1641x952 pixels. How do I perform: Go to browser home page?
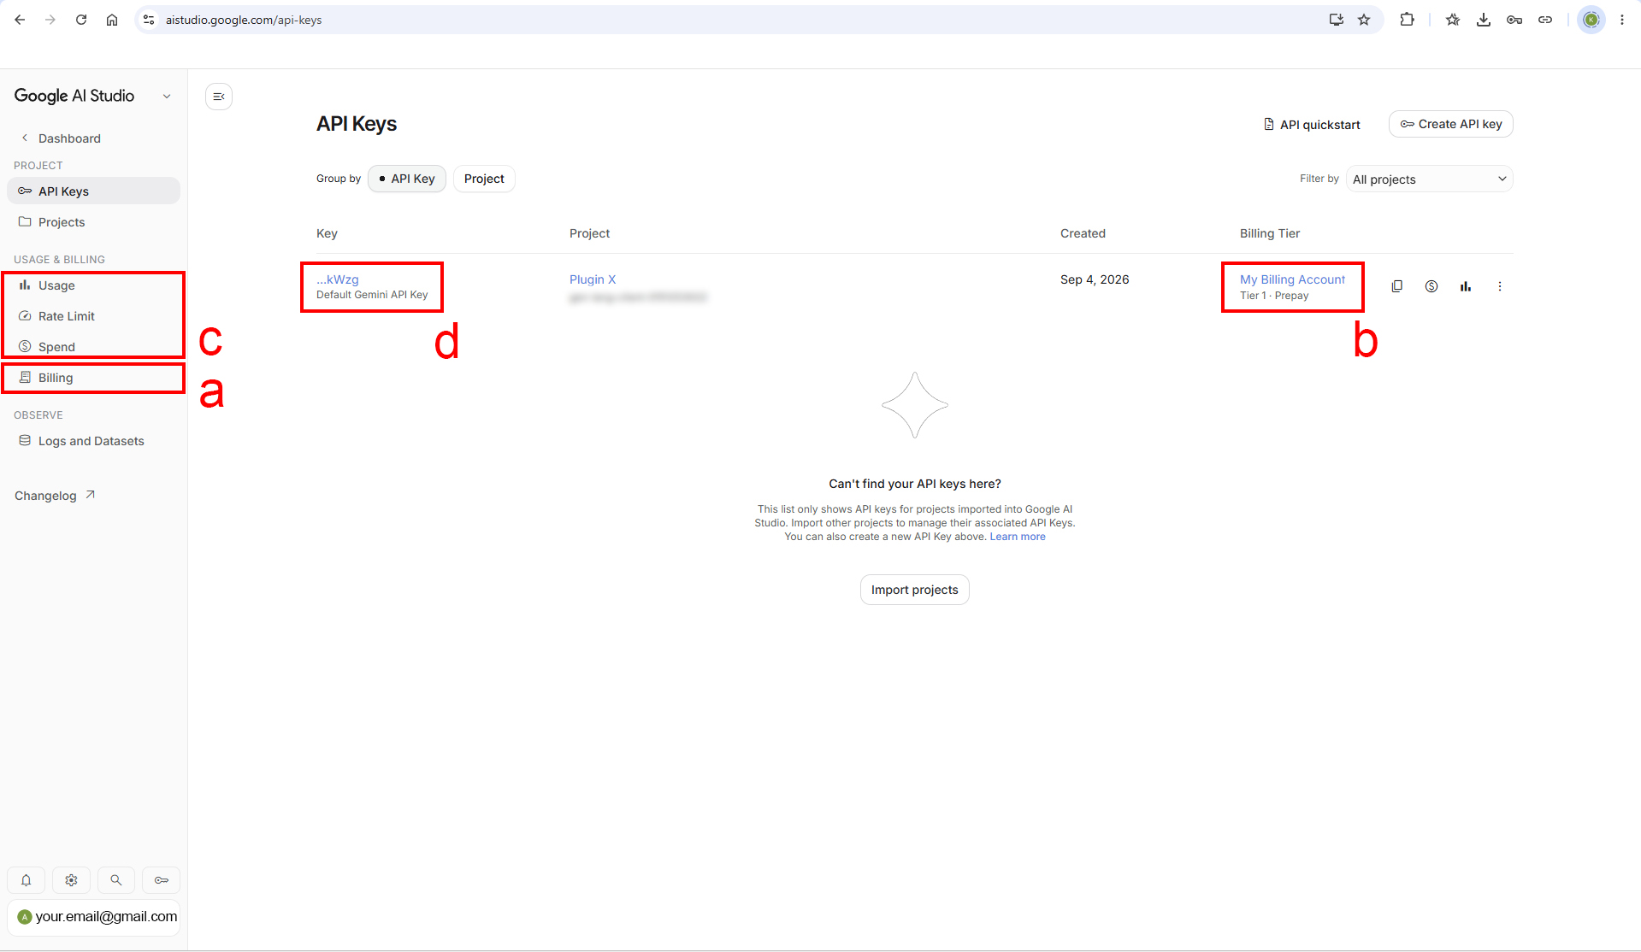tap(112, 20)
